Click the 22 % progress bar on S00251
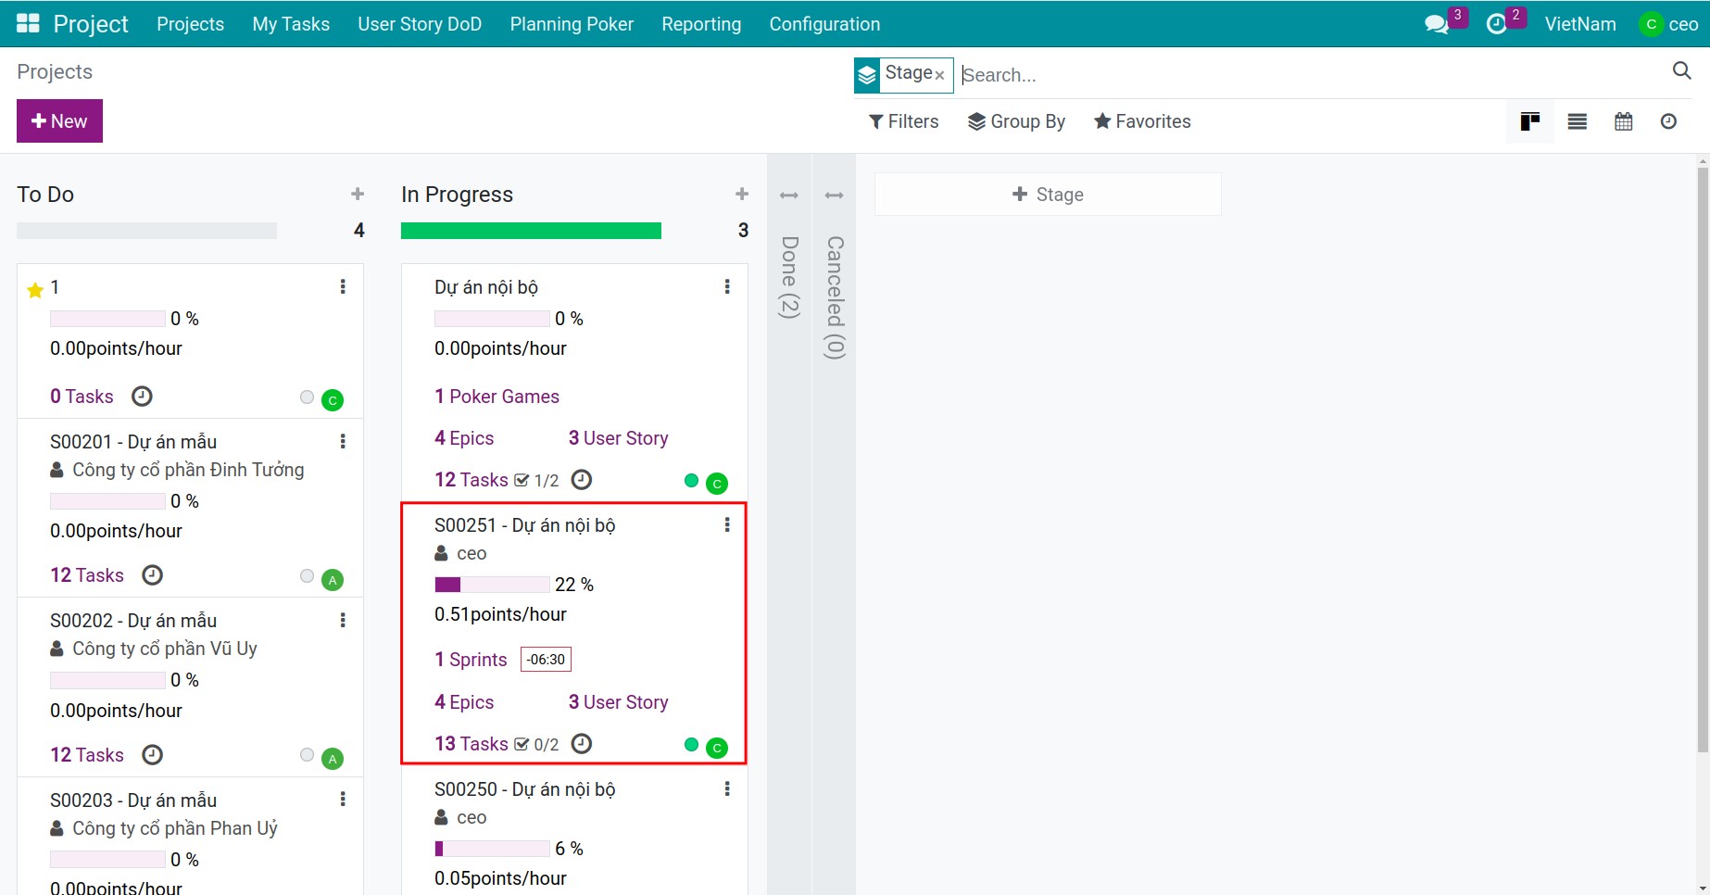Image resolution: width=1710 pixels, height=895 pixels. [x=492, y=585]
